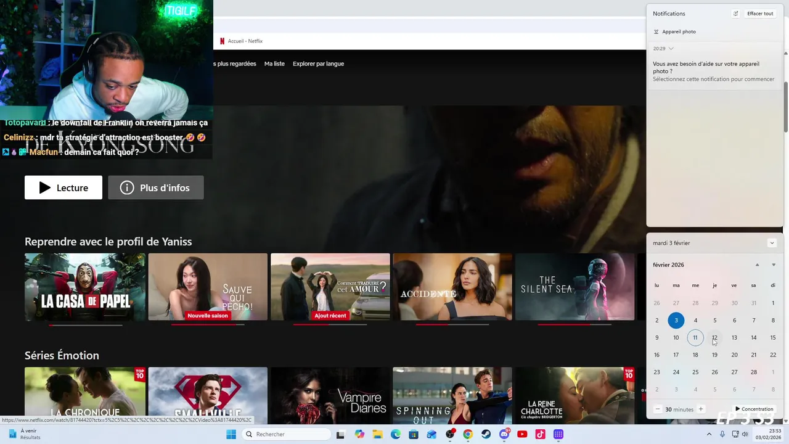Open Discord from the taskbar
The width and height of the screenshot is (789, 444).
point(504,434)
